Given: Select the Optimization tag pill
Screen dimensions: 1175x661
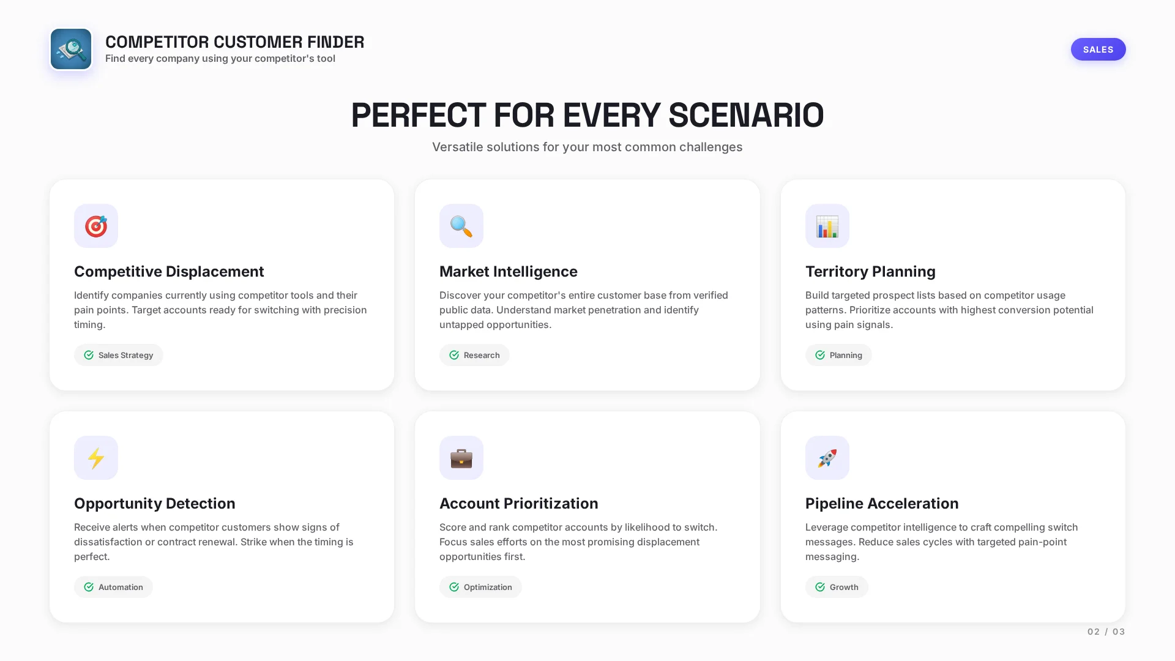Looking at the screenshot, I should (480, 587).
